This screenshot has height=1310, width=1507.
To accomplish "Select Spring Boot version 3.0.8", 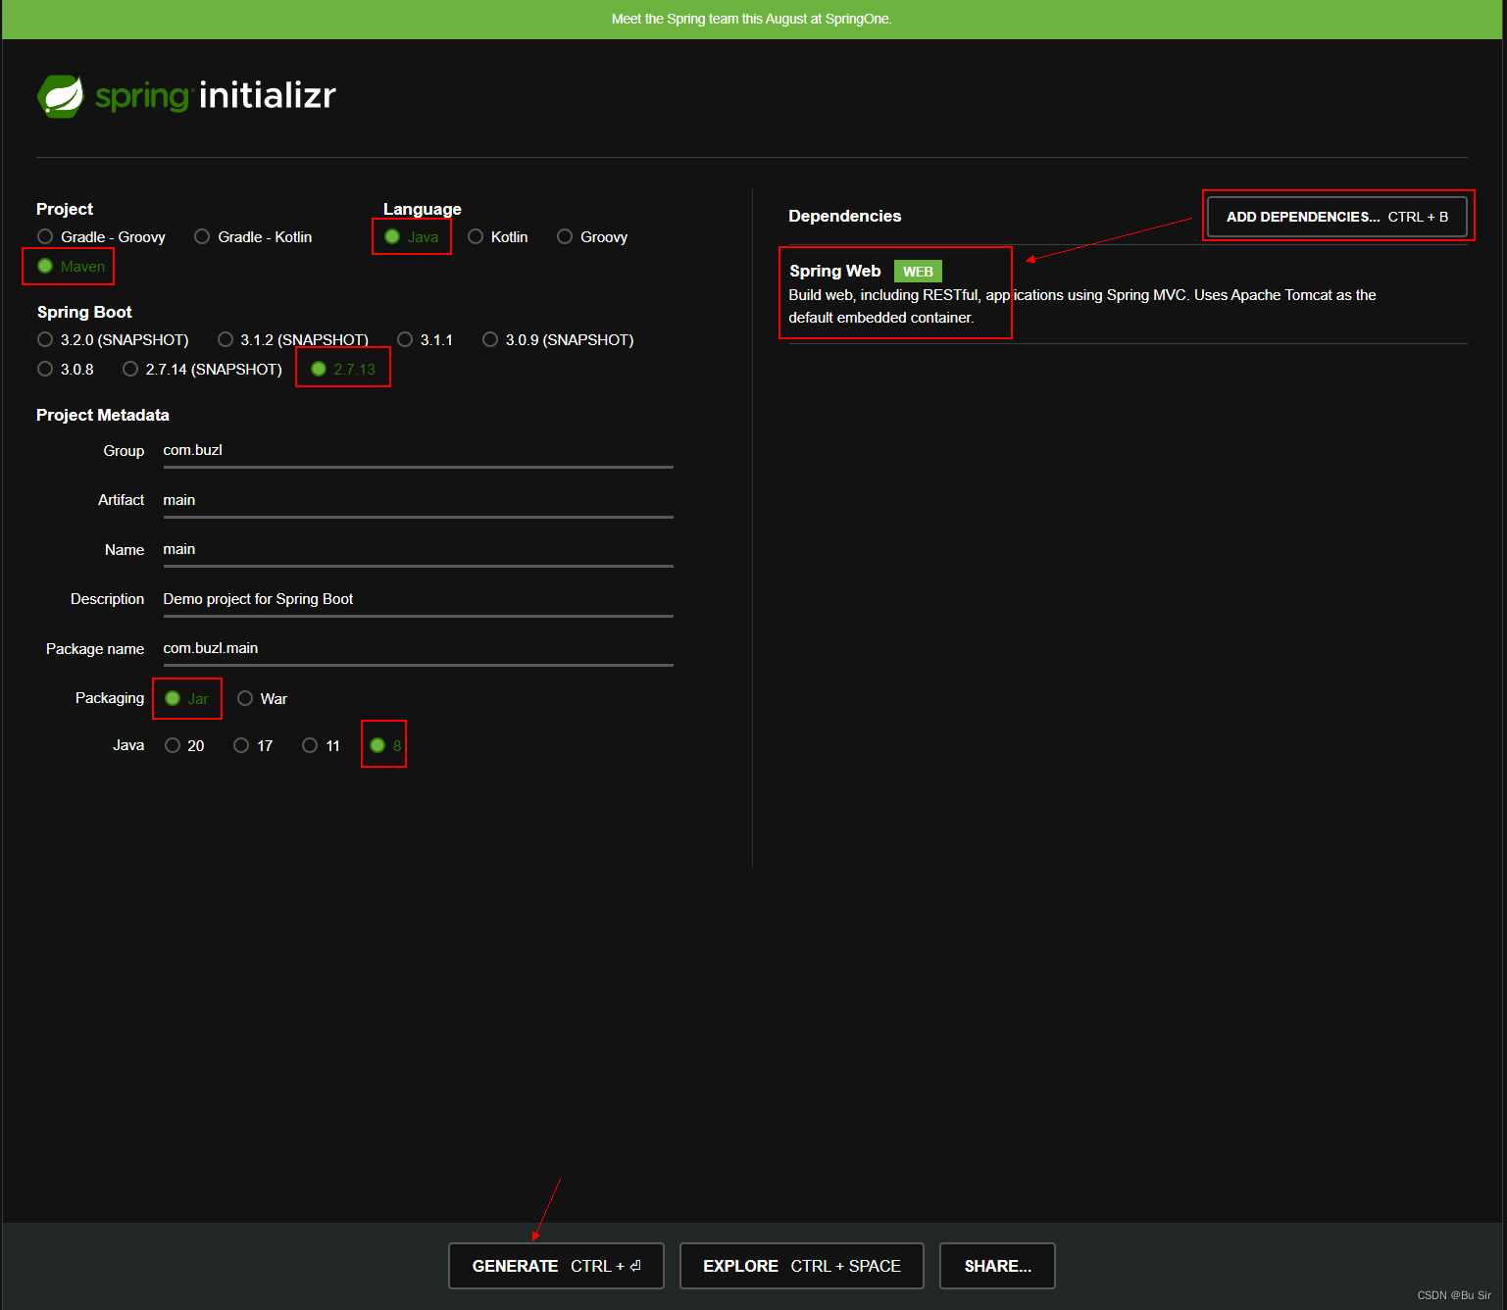I will (45, 369).
